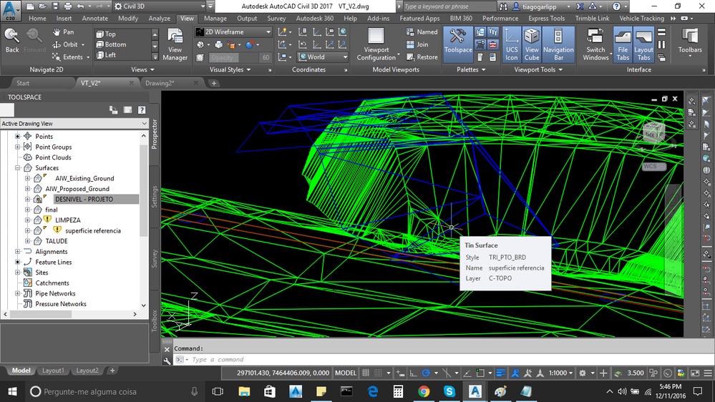Click the Switch Windows icon
Viewport: 715px width, 402px height.
(595, 44)
